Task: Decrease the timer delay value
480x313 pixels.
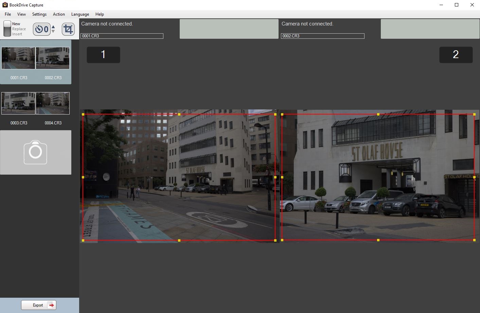Action: (x=53, y=32)
